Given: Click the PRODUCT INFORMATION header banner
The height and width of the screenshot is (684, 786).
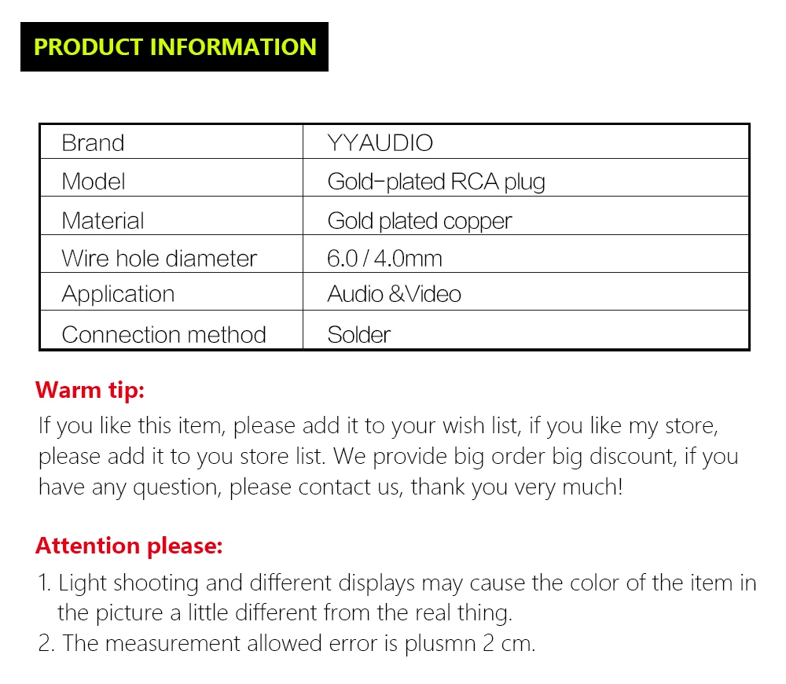Looking at the screenshot, I should [x=174, y=47].
